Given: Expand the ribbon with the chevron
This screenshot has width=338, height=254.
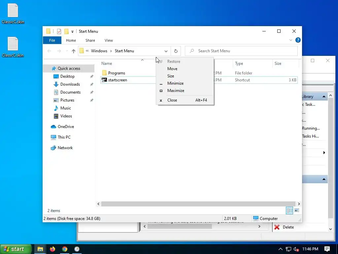Looking at the screenshot, I should click(290, 40).
